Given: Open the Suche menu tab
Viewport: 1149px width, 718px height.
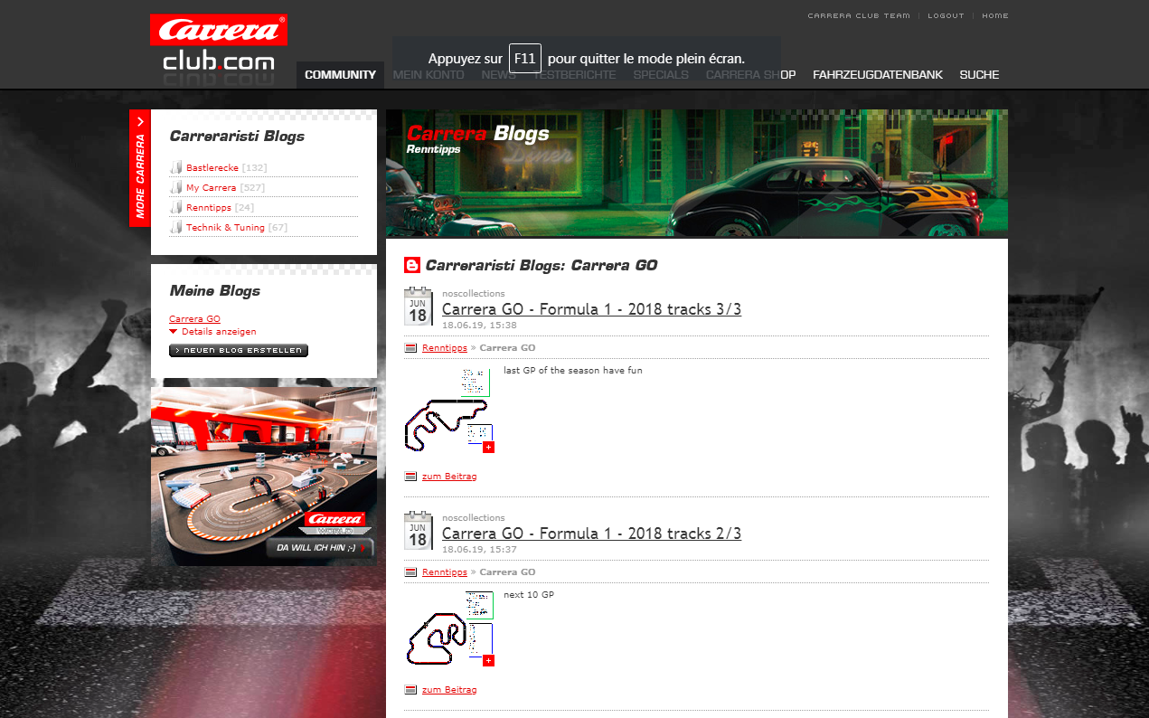Looking at the screenshot, I should click(x=979, y=75).
